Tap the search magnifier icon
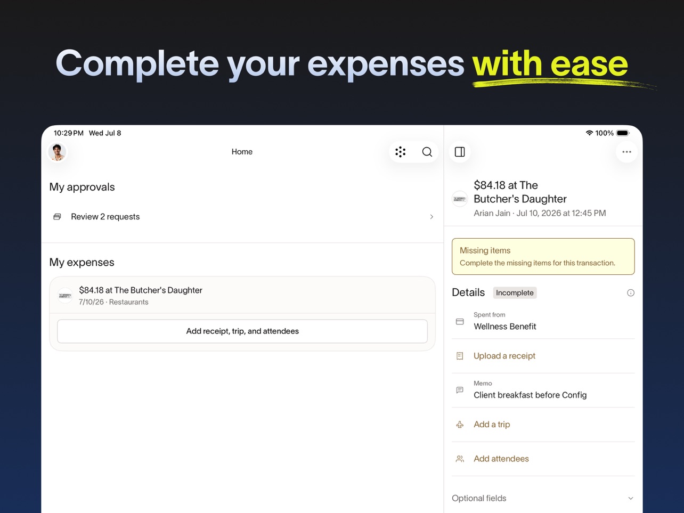684x513 pixels. [x=427, y=152]
